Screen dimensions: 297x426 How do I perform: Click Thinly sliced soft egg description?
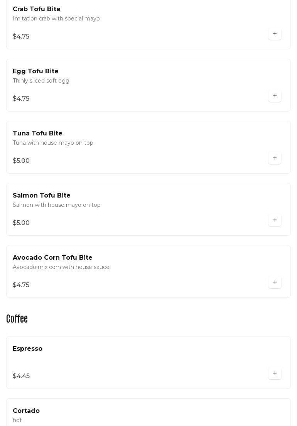click(41, 81)
